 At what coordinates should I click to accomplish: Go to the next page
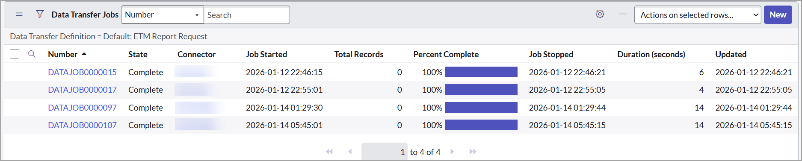point(452,152)
